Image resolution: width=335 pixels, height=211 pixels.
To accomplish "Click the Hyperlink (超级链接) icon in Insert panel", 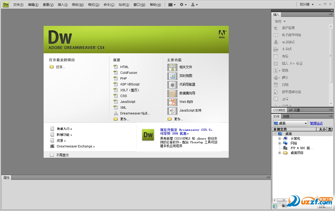I will click(x=276, y=28).
